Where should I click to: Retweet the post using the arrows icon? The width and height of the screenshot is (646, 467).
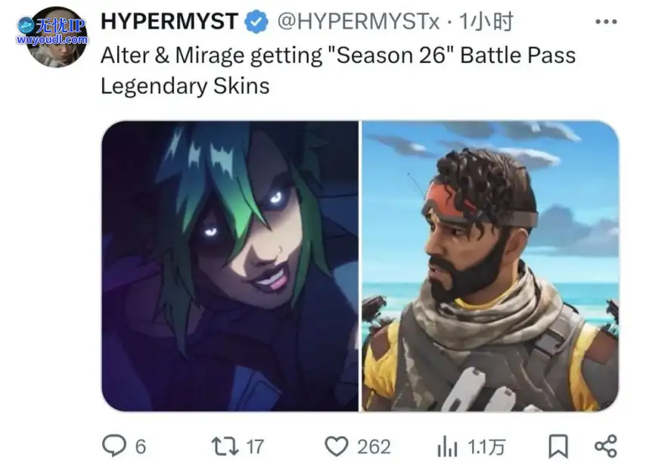225,447
